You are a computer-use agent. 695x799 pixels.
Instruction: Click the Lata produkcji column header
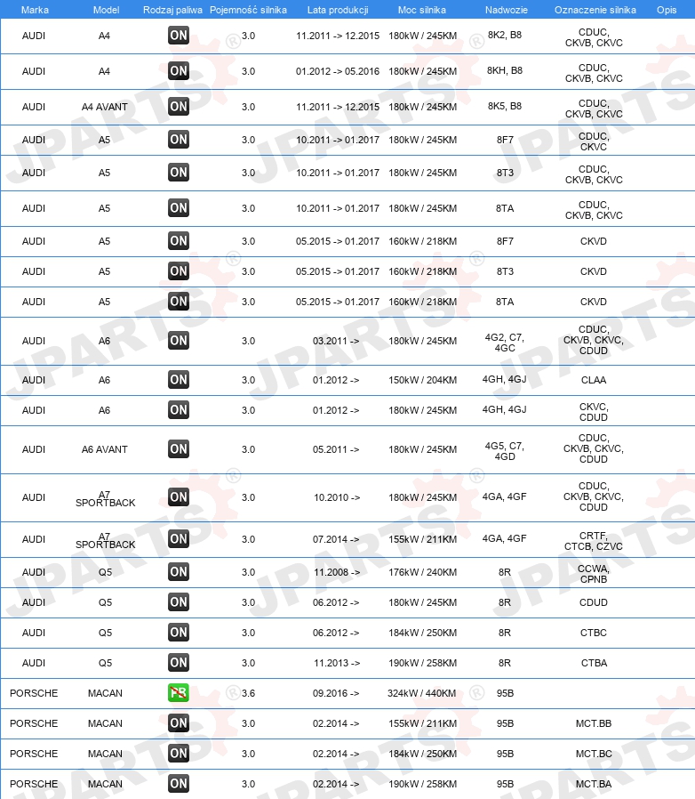click(338, 10)
